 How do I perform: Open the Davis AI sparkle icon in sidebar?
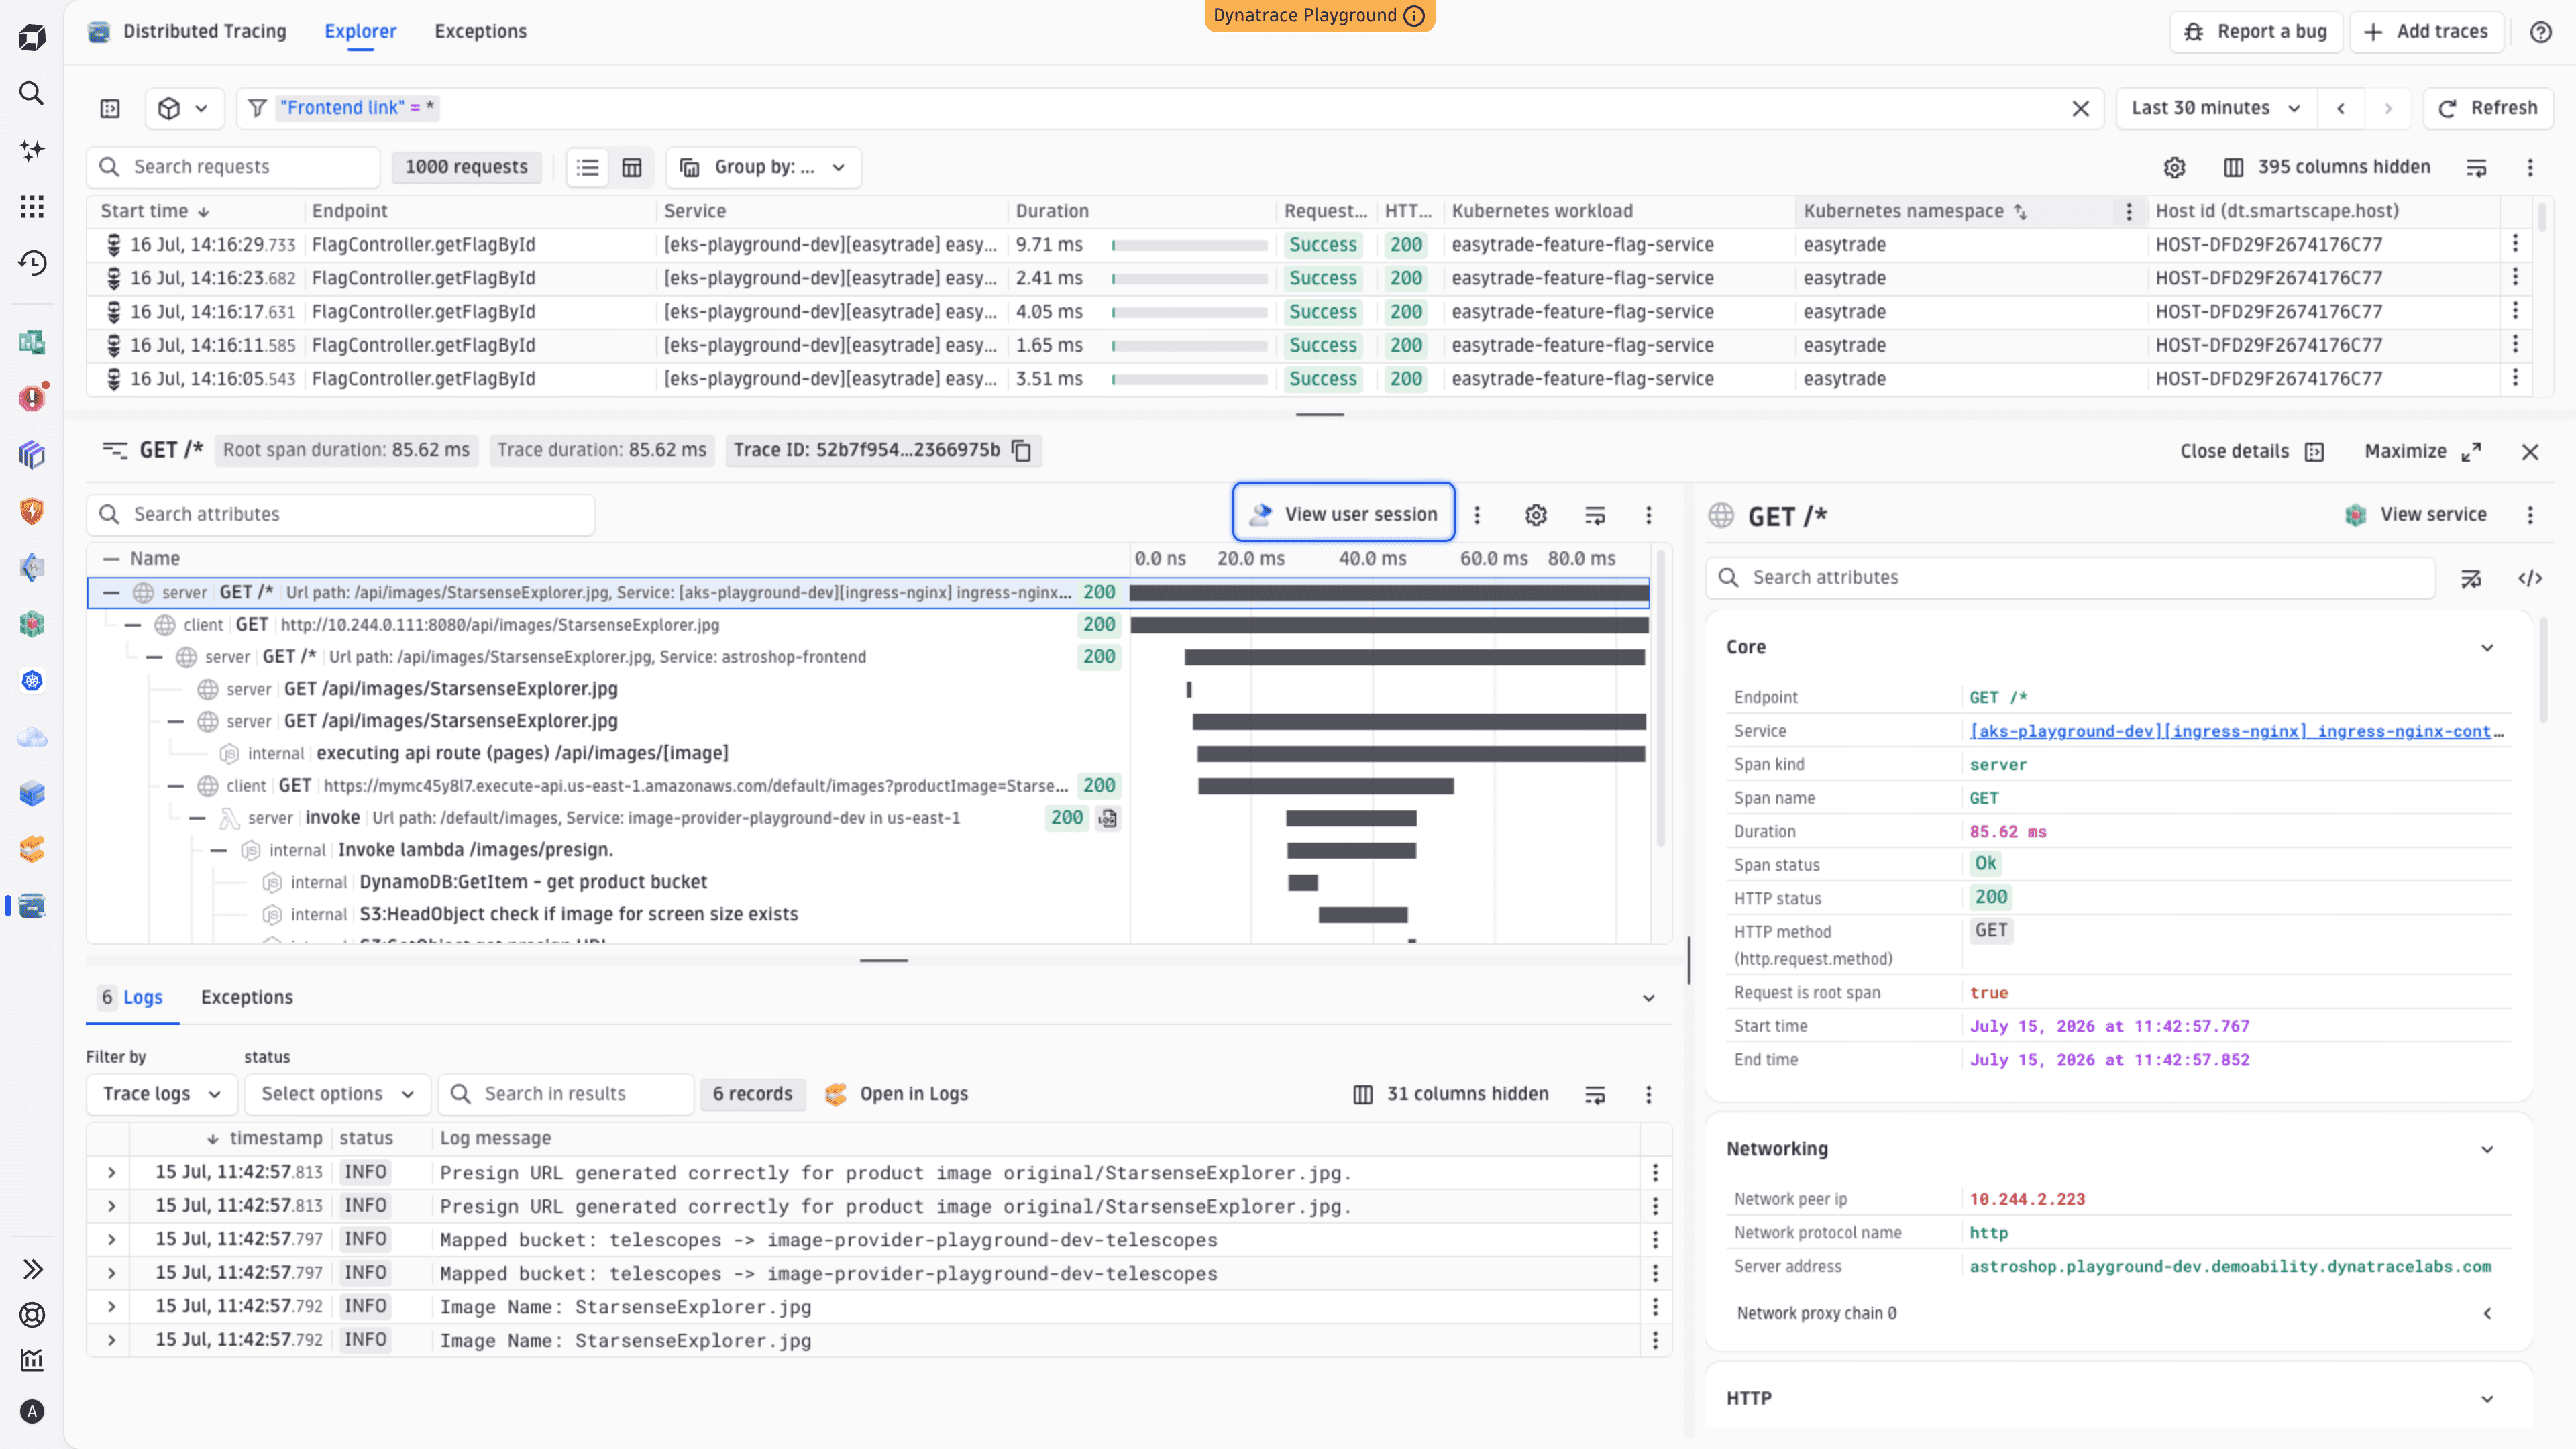tap(32, 150)
